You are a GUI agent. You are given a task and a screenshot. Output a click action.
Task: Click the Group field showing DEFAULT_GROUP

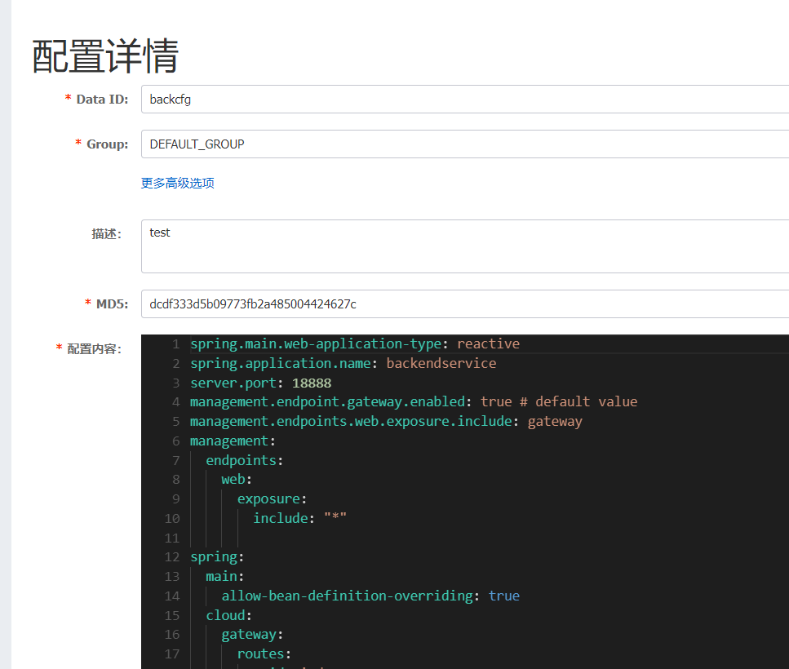pos(465,144)
